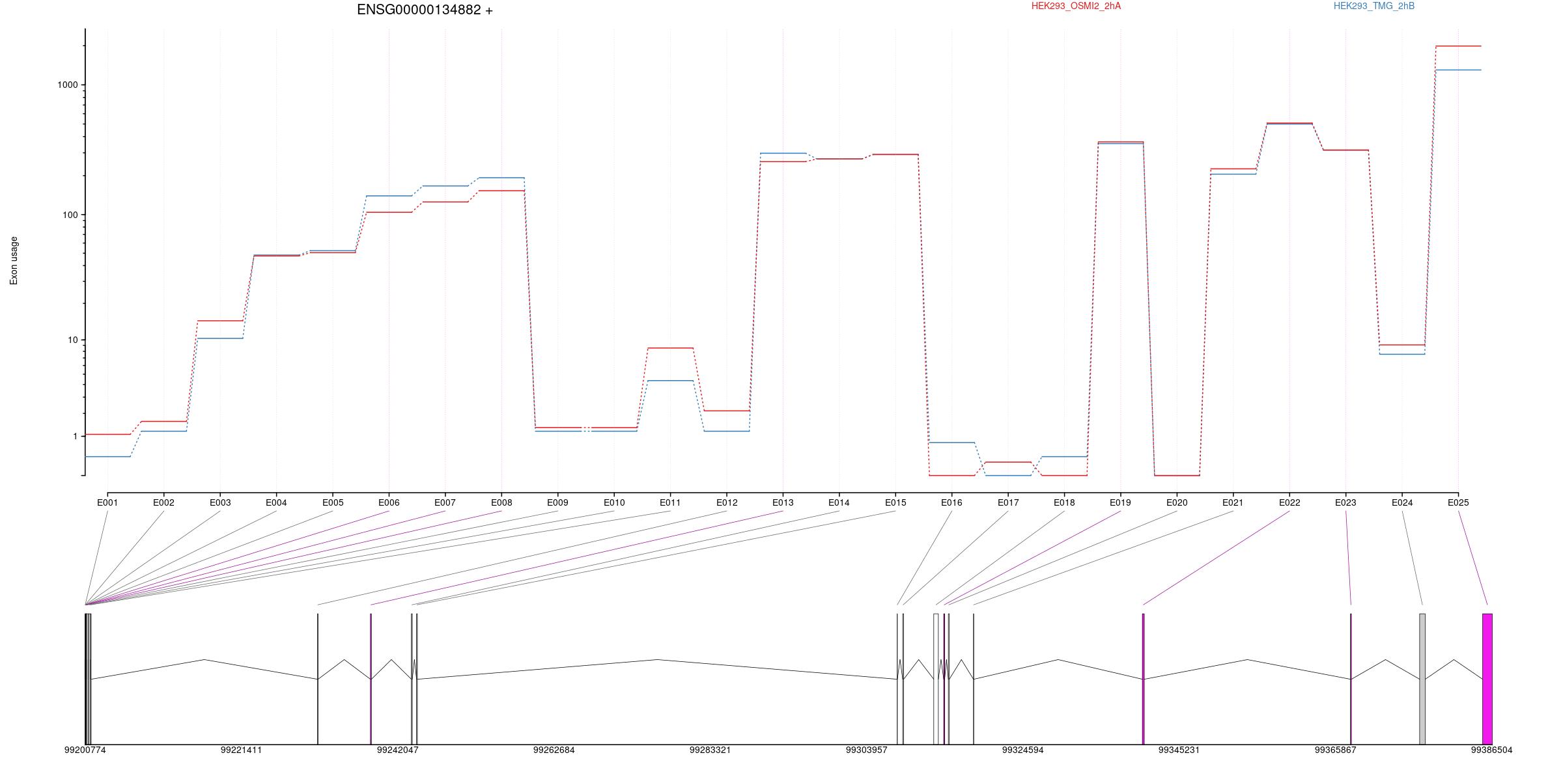The height and width of the screenshot is (781, 1563).
Task: Click the y-axis tick label 100
Action: (70, 215)
